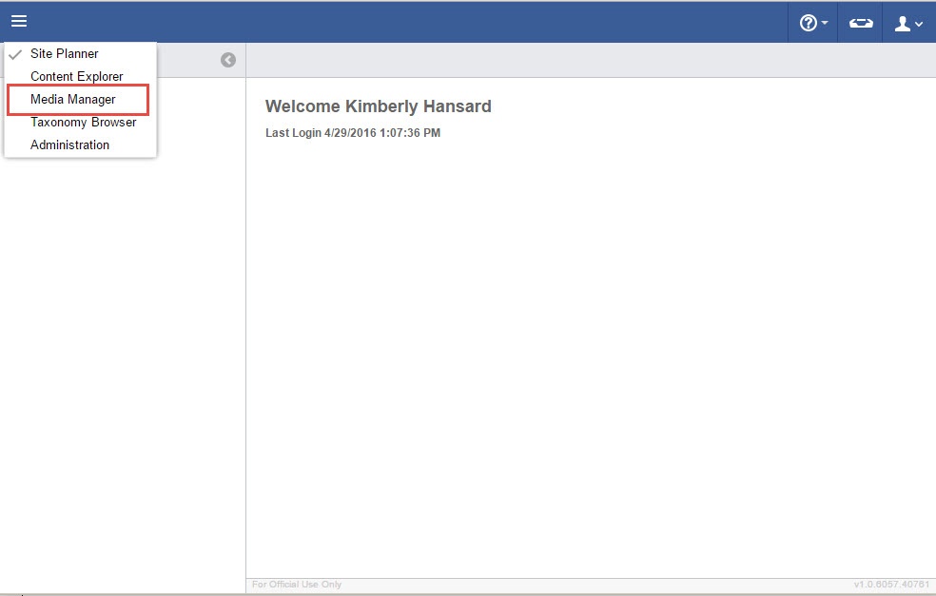Screen dimensions: 936x596
Task: Select Site Planner from the menu
Action: tap(64, 54)
